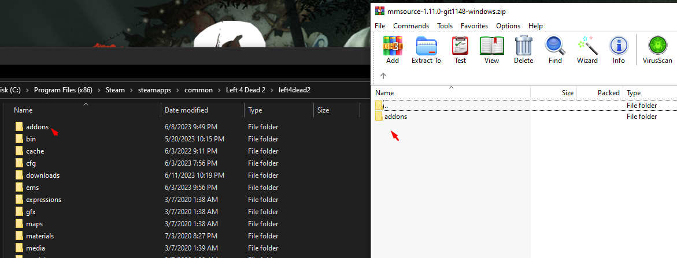This screenshot has height=258, width=677.
Task: Click the WinRAR title bar app icon
Action: (x=379, y=11)
